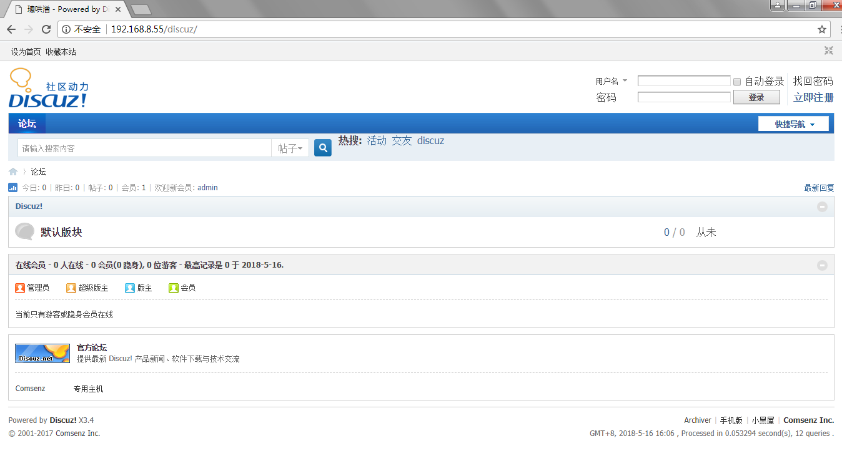
Task: Click the hot search 交友 link
Action: coord(402,141)
